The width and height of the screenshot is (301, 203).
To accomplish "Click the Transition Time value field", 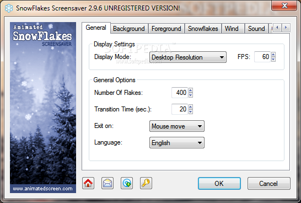I will click(x=180, y=109).
